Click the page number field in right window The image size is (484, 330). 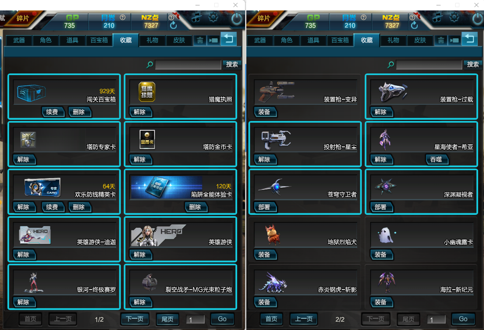436,320
